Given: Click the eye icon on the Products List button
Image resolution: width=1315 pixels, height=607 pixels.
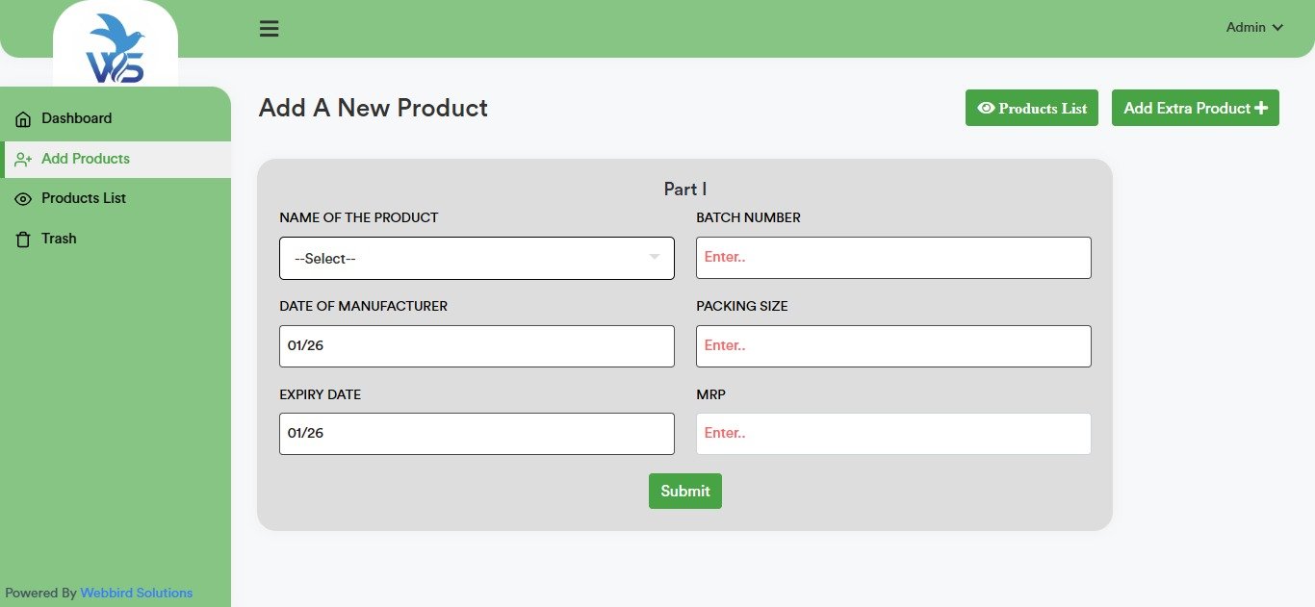Looking at the screenshot, I should pos(985,108).
